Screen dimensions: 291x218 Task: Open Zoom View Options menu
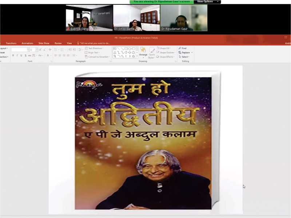tap(207, 2)
